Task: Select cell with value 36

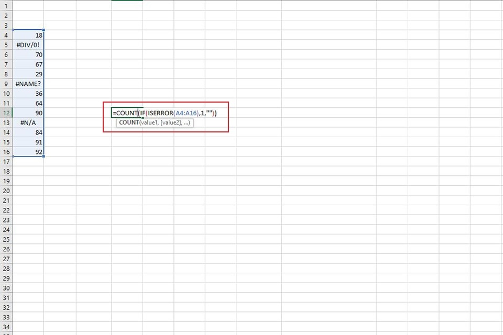Action: point(28,93)
